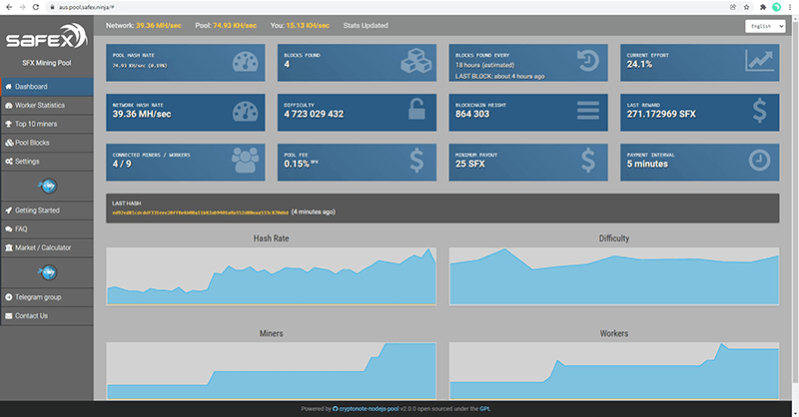The height and width of the screenshot is (417, 799).
Task: Click the Network Hash Rate gauge icon
Action: point(245,112)
